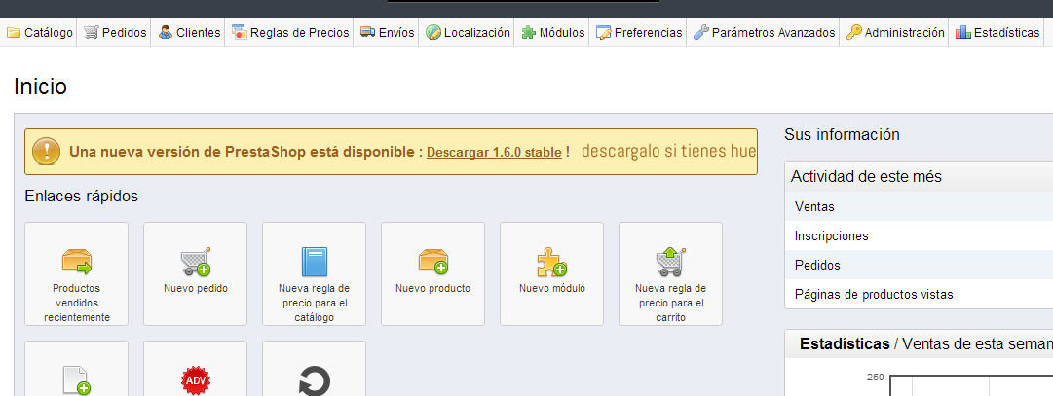This screenshot has height=396, width=1053.
Task: Open the Reglas de Precios menu
Action: tap(289, 32)
